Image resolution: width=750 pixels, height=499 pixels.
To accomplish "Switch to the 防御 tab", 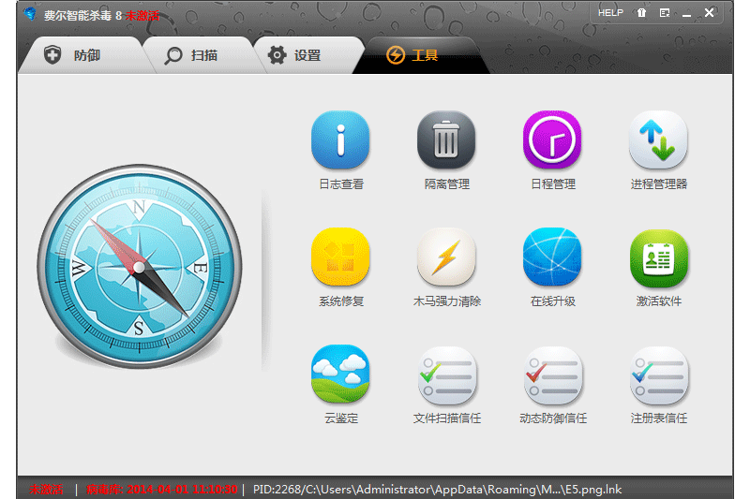I will click(82, 55).
